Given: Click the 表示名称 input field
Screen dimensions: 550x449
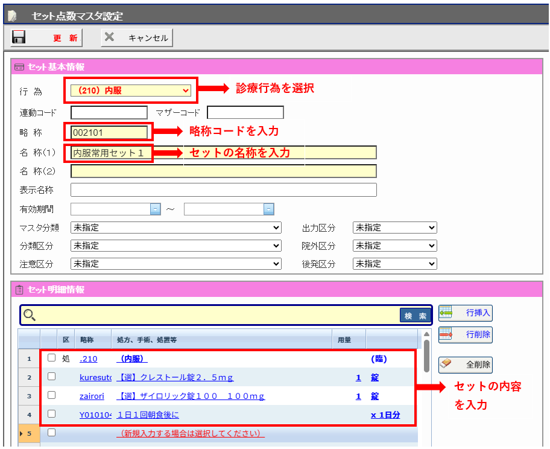Looking at the screenshot, I should pos(223,190).
